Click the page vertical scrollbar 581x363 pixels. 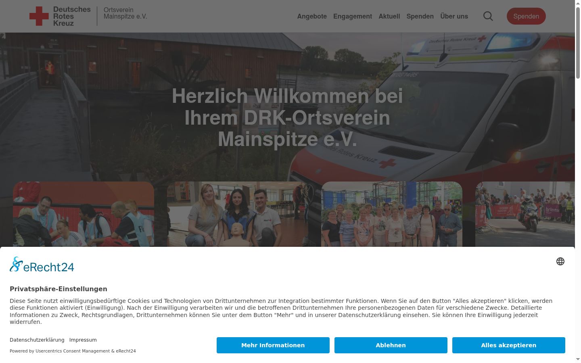tap(578, 42)
